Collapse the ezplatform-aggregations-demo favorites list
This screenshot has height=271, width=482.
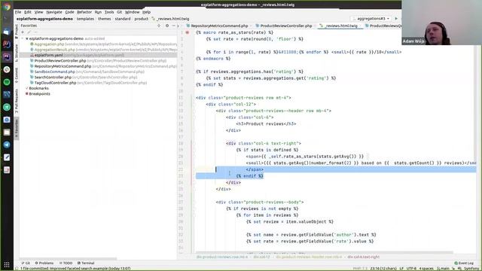click(x=23, y=38)
